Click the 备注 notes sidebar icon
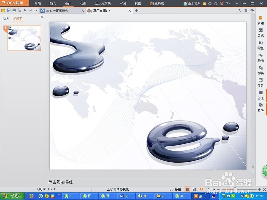 tap(261, 95)
